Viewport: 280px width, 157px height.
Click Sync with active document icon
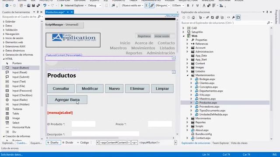click(207, 17)
